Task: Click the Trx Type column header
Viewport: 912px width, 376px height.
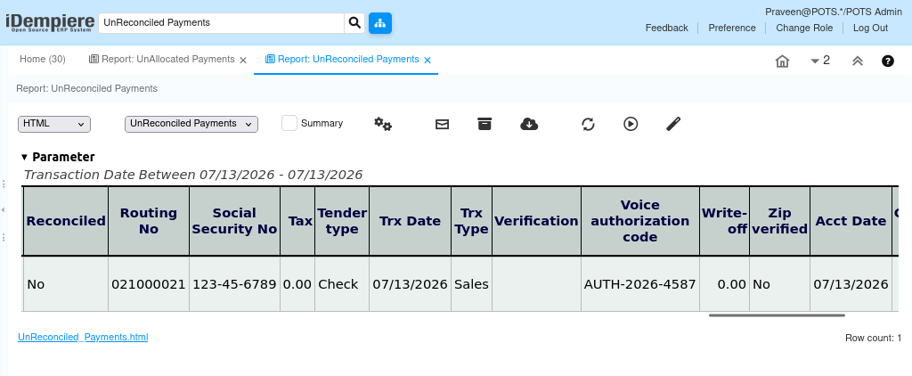Action: coord(471,221)
